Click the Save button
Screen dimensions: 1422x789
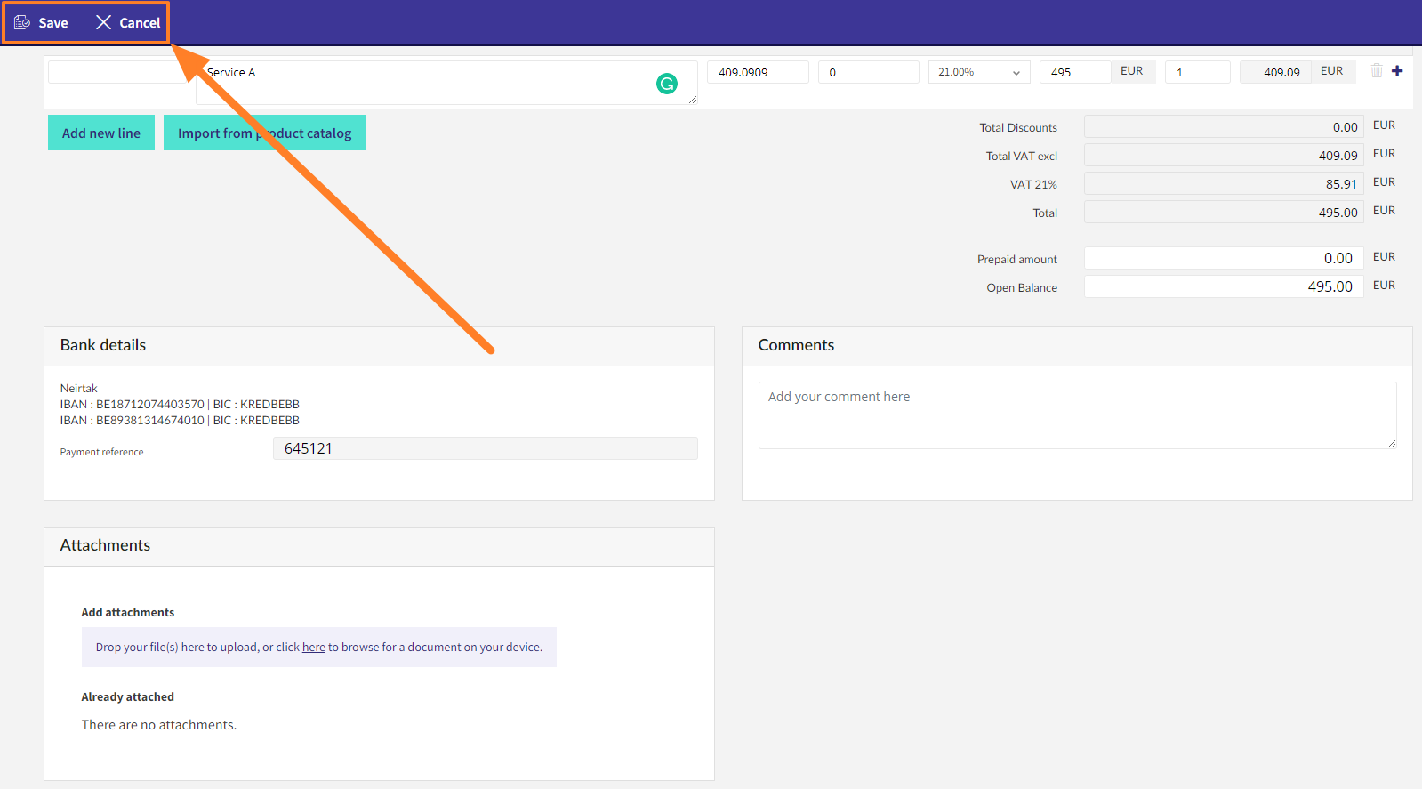click(42, 23)
